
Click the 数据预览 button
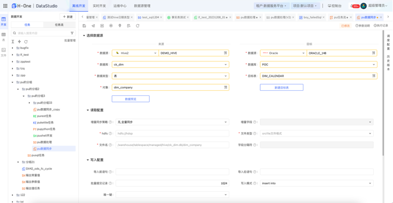point(130,99)
